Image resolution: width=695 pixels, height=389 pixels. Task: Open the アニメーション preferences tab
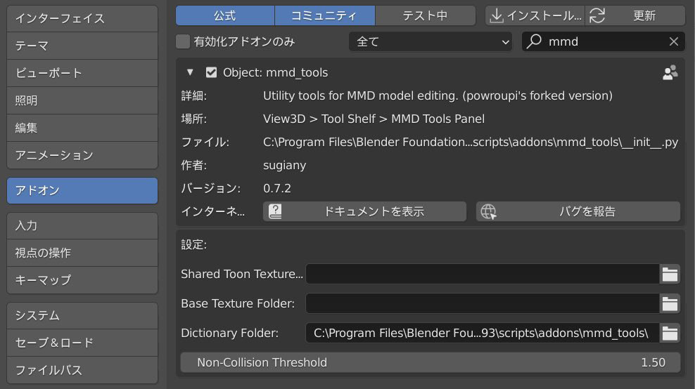(x=82, y=155)
